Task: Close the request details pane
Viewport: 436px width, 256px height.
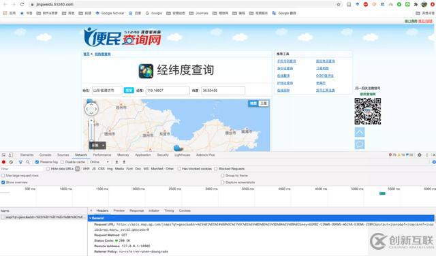Action: [x=91, y=210]
